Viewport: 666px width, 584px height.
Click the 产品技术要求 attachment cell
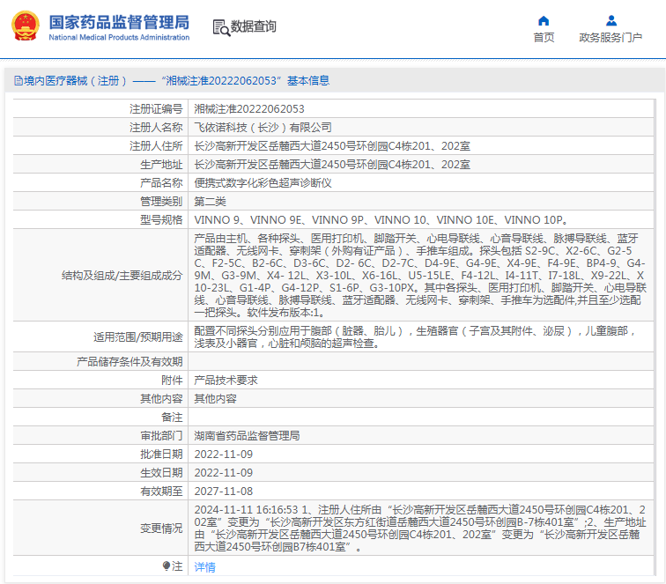click(x=226, y=381)
